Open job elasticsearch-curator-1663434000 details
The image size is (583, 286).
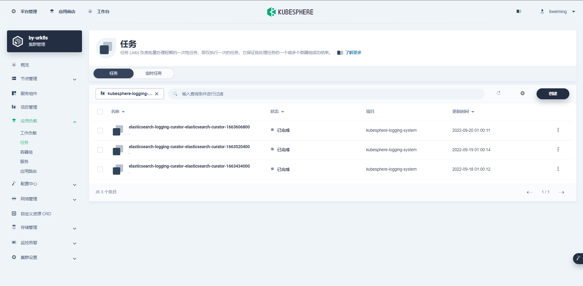(x=189, y=166)
